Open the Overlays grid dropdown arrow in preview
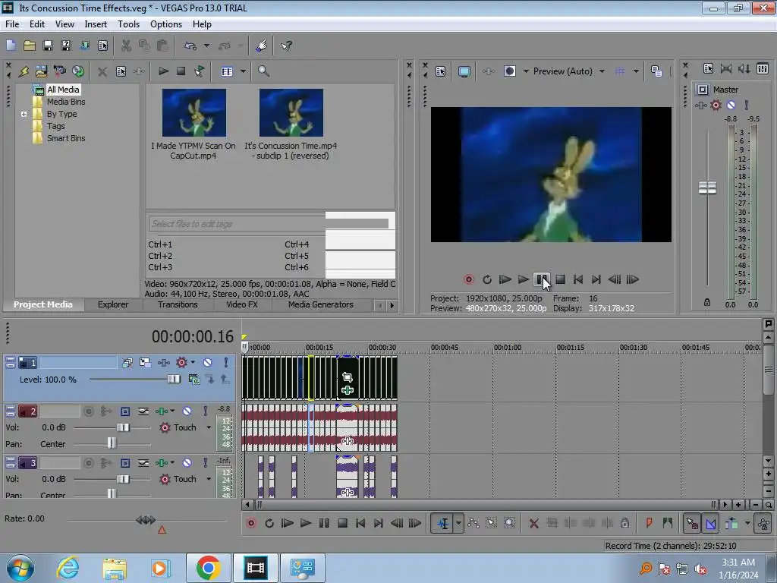Viewport: 777px width, 583px height. tap(636, 71)
